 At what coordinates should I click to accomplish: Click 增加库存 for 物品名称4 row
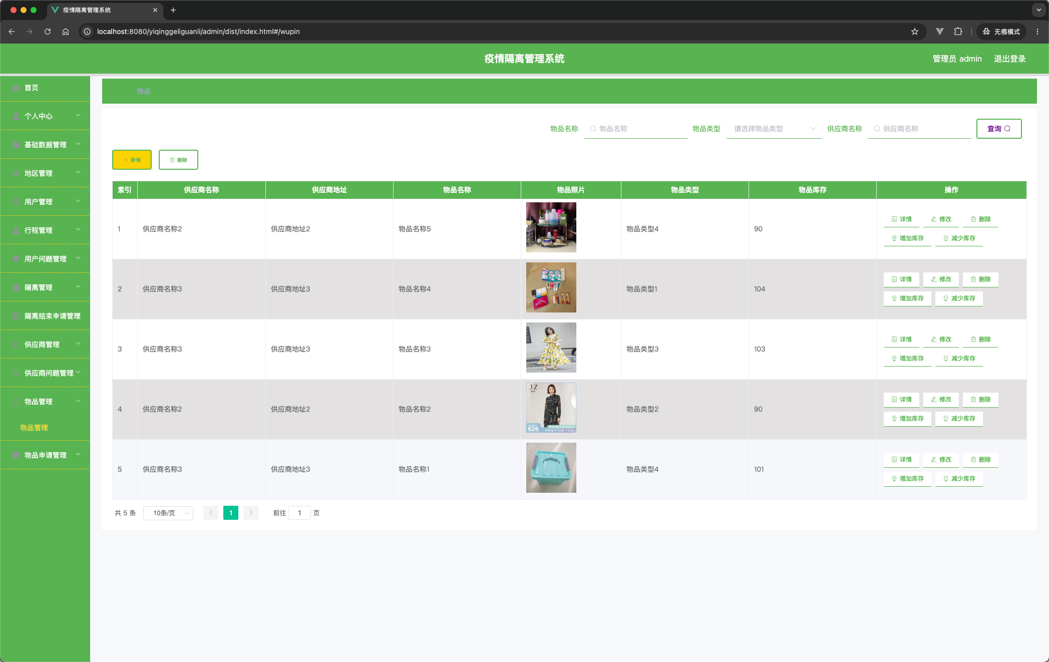click(x=907, y=298)
